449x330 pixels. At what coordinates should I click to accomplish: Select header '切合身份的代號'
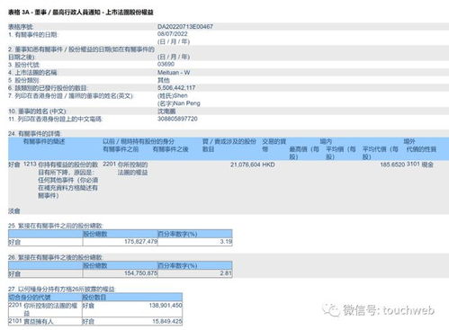pyautogui.click(x=30, y=298)
